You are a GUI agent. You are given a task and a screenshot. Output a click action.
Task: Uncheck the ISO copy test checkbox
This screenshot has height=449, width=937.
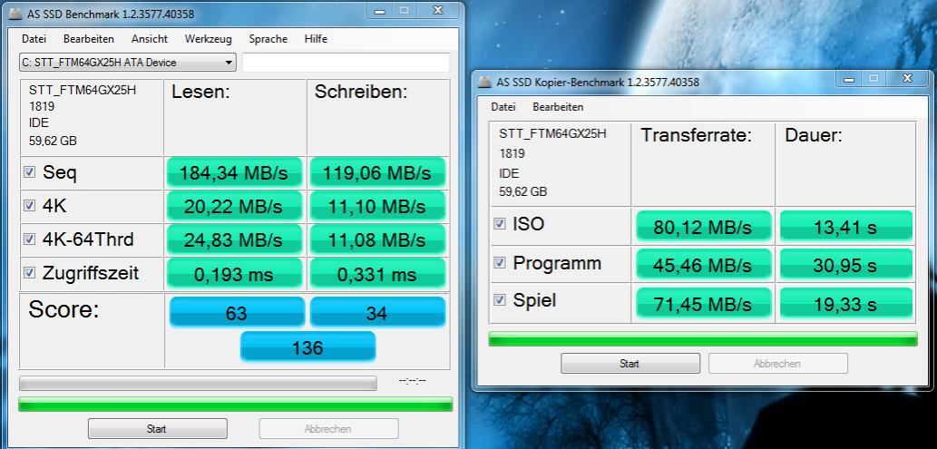point(500,224)
